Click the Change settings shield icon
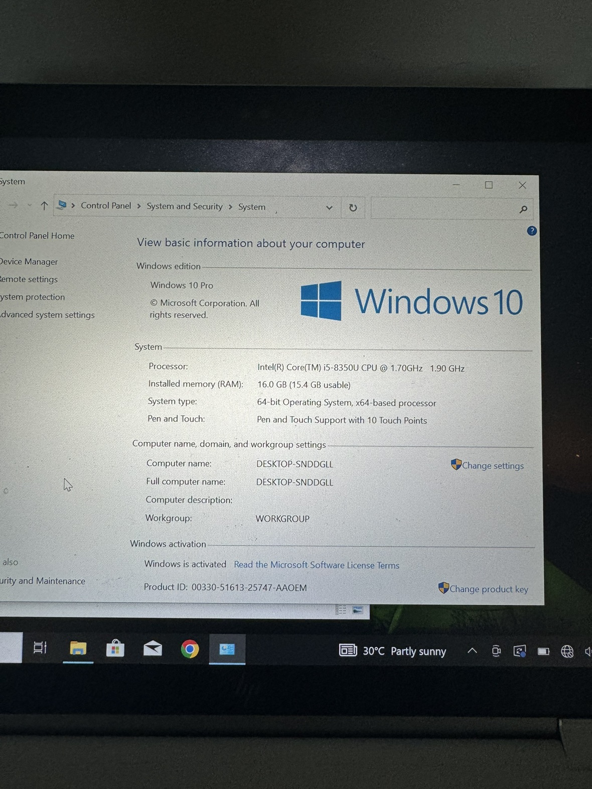Image resolution: width=592 pixels, height=789 pixels. tap(456, 464)
